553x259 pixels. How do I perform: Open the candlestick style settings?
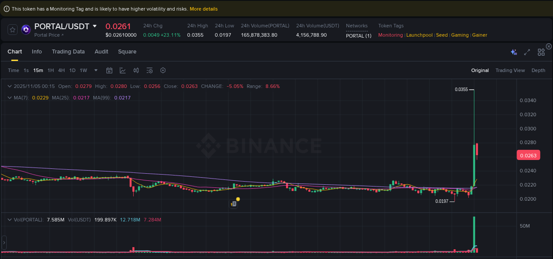point(136,70)
